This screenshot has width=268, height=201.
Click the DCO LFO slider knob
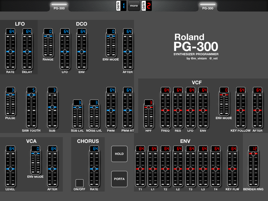pyautogui.click(x=65, y=52)
